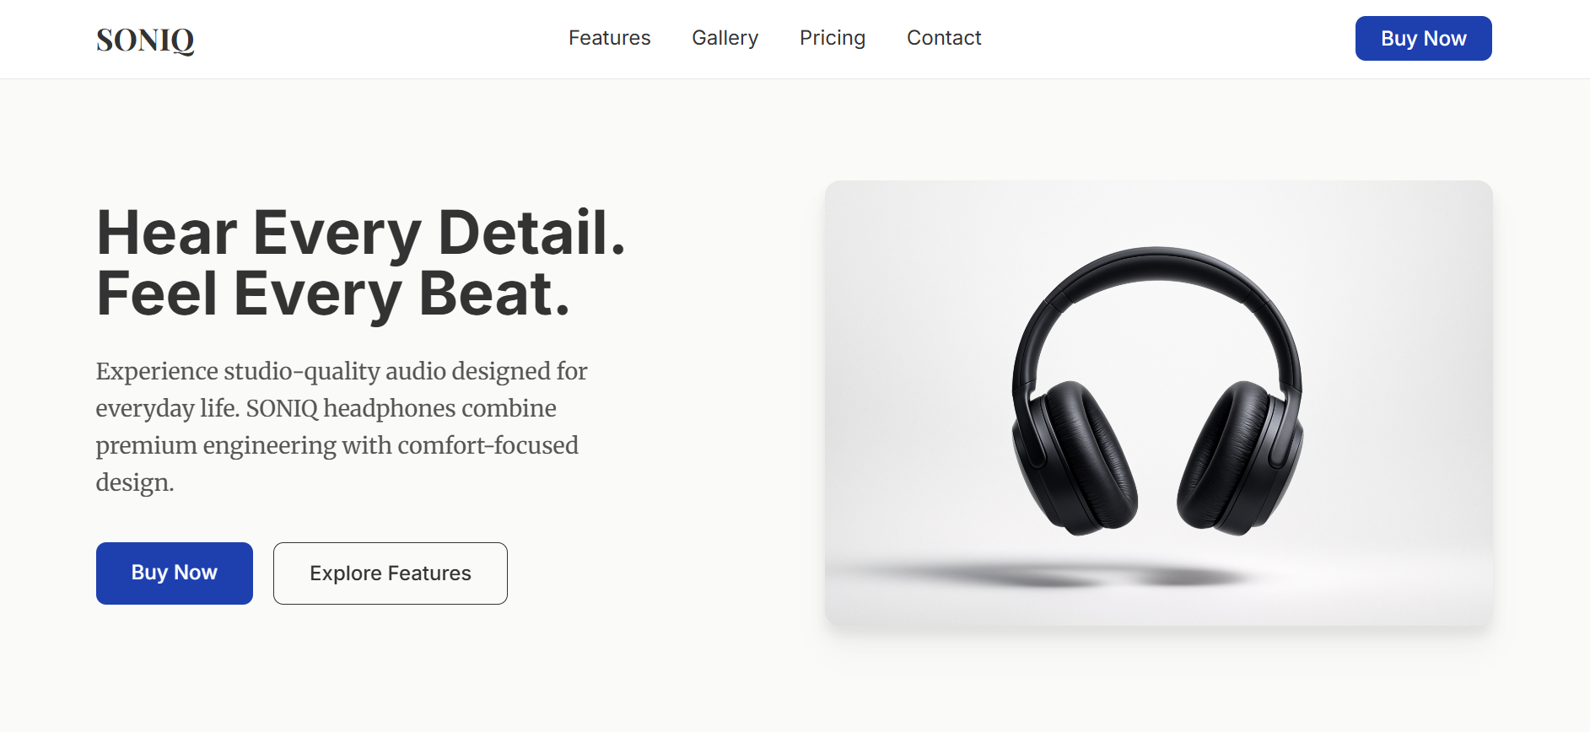Click the right ear cup of headphones

(1240, 460)
